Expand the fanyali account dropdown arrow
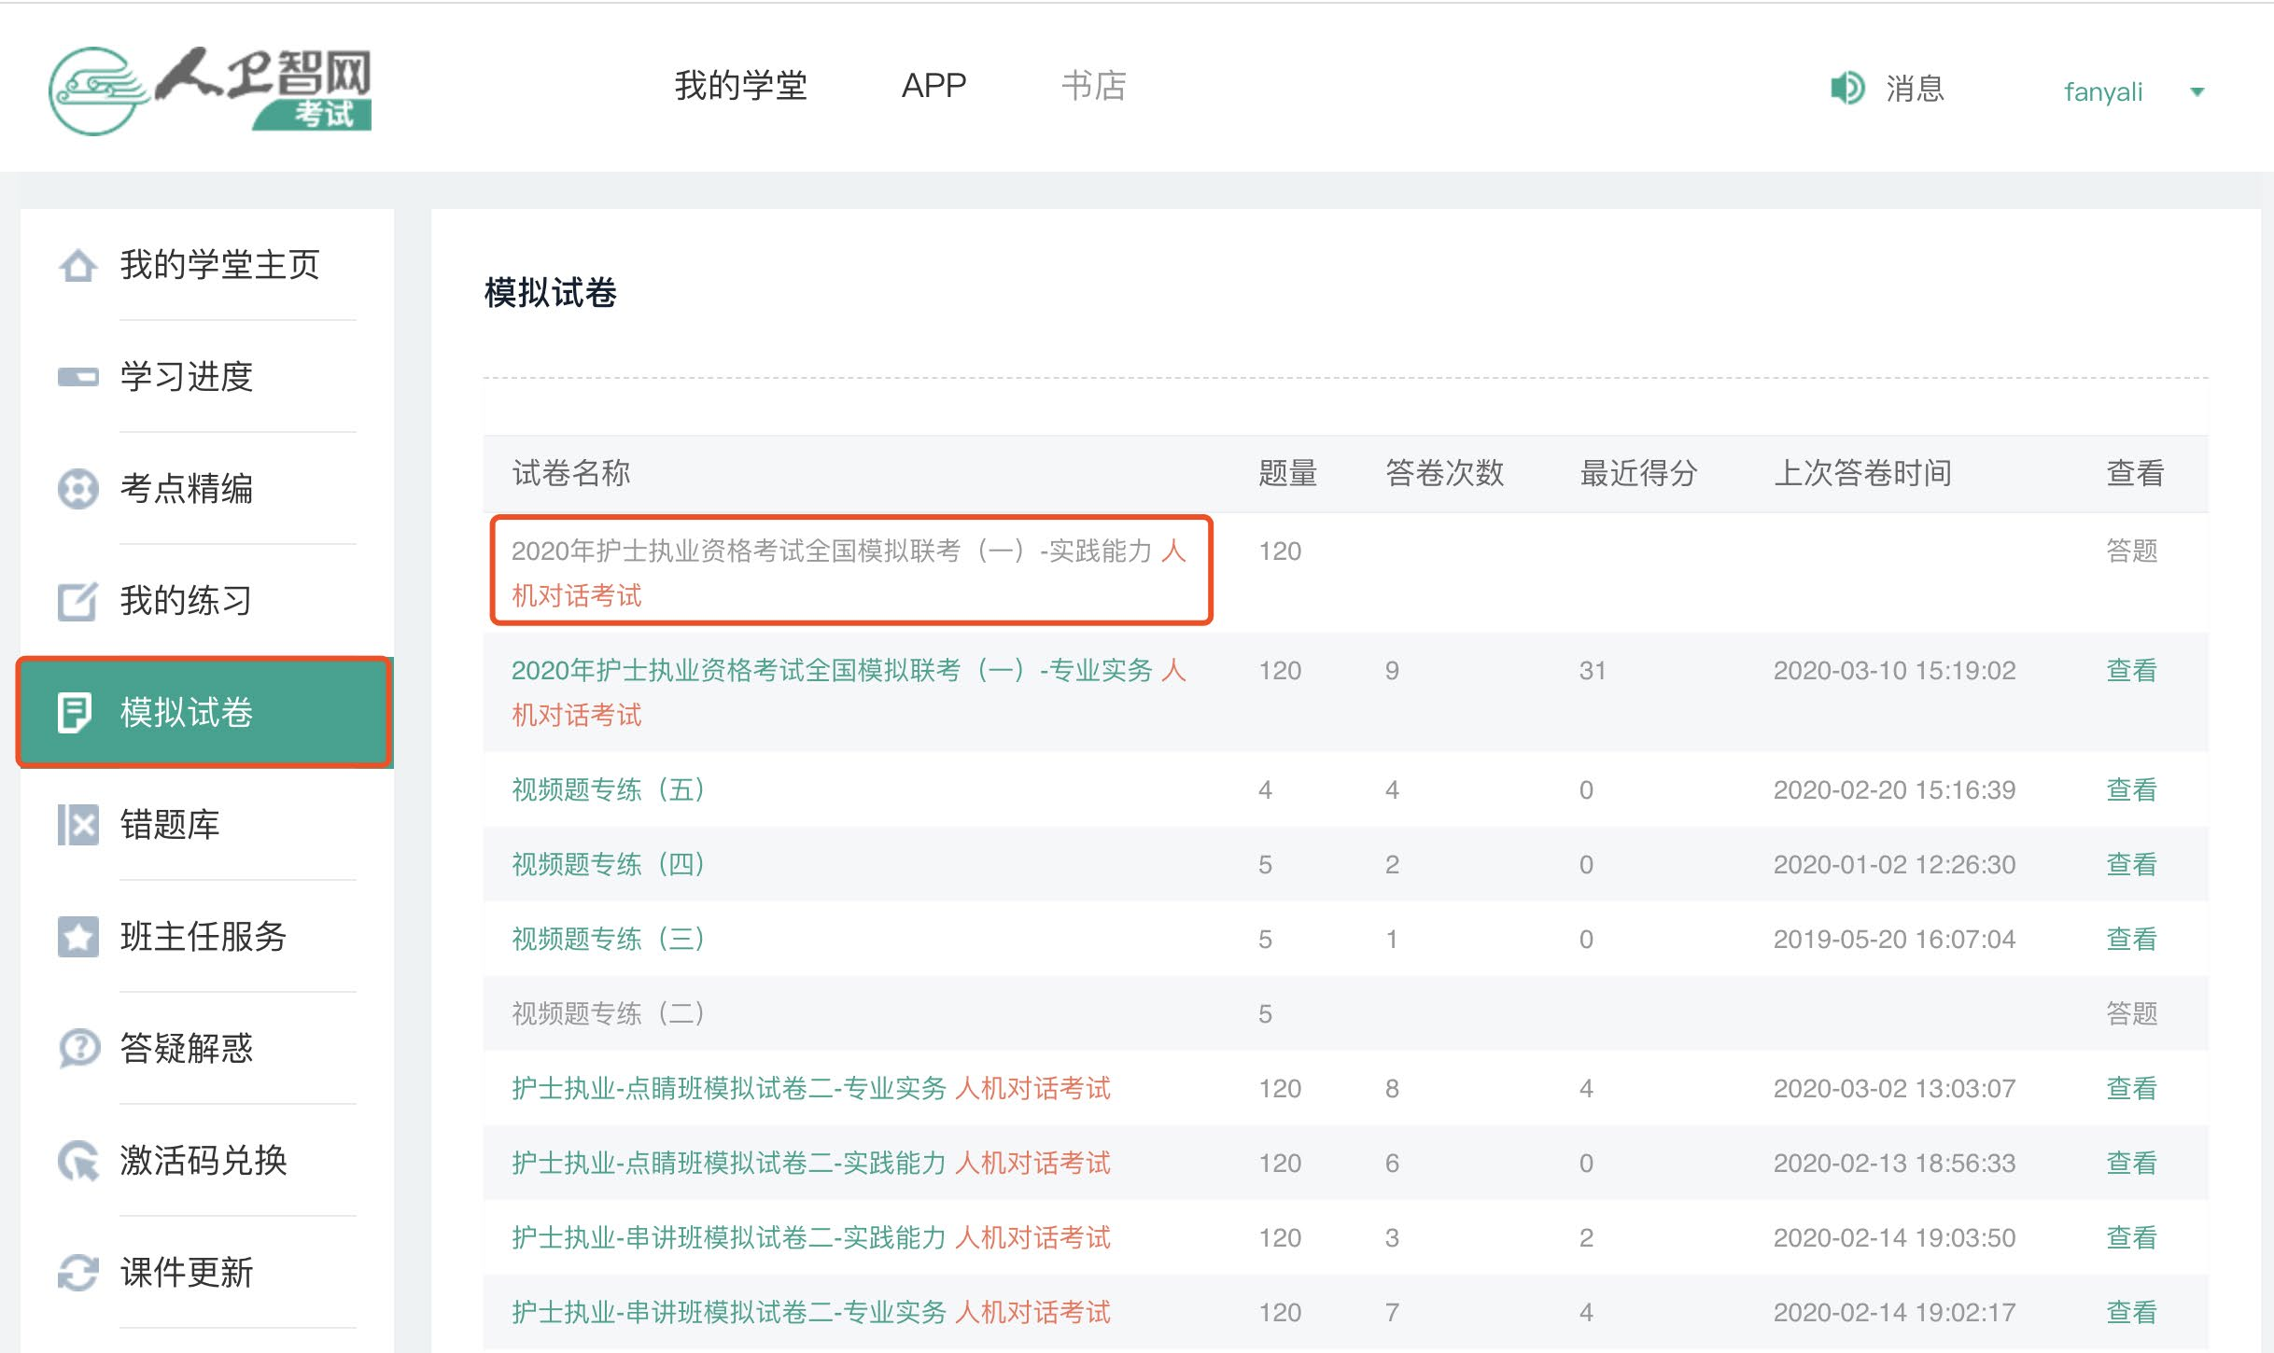2274x1353 pixels. (2197, 91)
